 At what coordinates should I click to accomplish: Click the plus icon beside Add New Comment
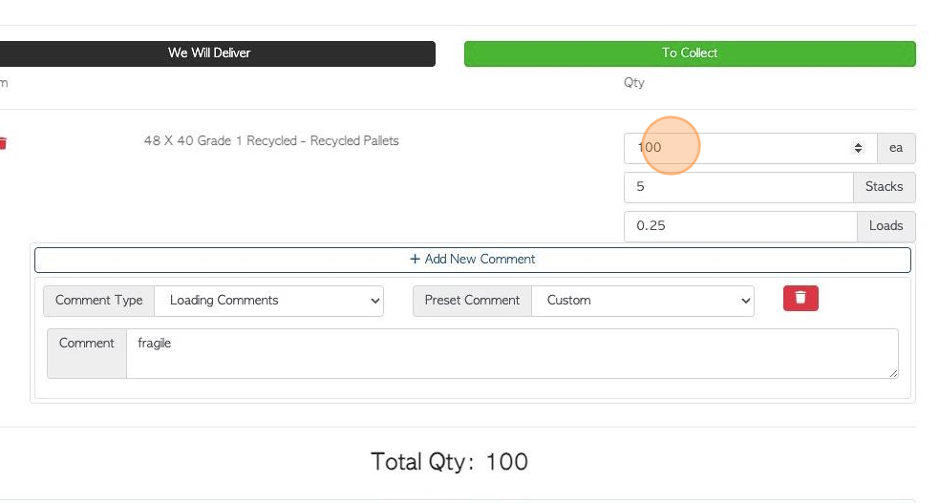[415, 259]
